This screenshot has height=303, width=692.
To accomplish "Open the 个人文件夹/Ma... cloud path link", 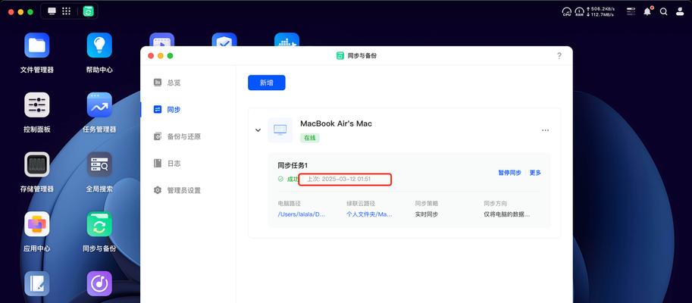I will click(369, 214).
